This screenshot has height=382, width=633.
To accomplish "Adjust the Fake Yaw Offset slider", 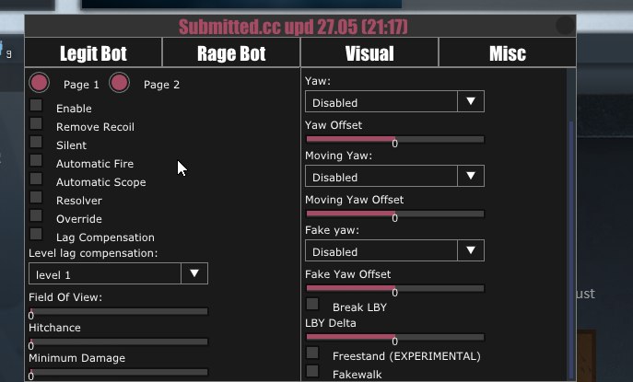I will (395, 288).
